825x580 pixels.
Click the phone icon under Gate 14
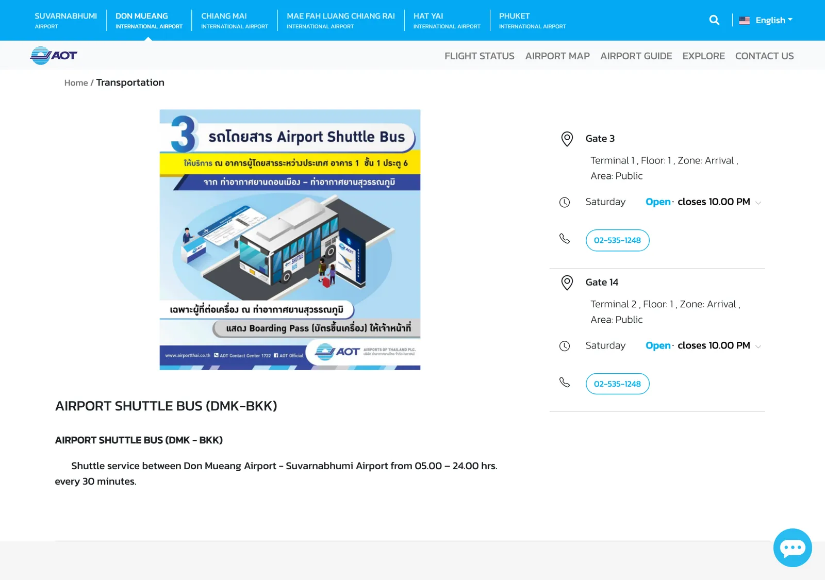click(x=565, y=382)
